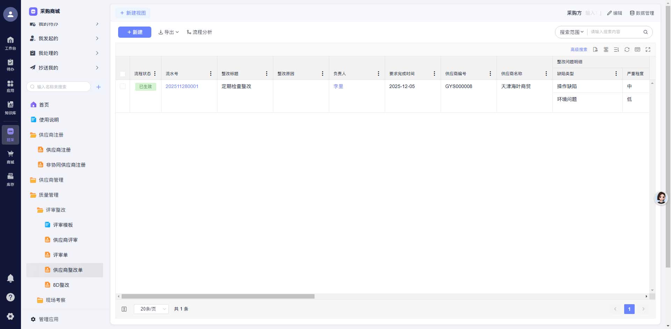This screenshot has width=671, height=329.
Task: Tick the checkbox for row 202511280001
Action: point(123,86)
